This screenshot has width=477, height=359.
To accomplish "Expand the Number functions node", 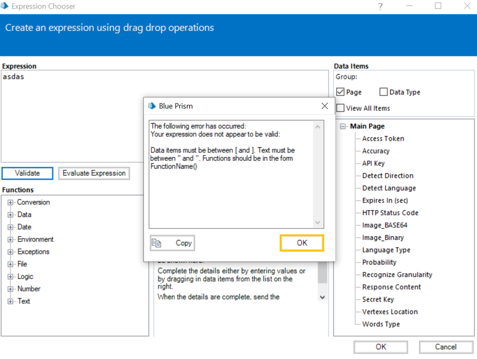I will coord(11,289).
